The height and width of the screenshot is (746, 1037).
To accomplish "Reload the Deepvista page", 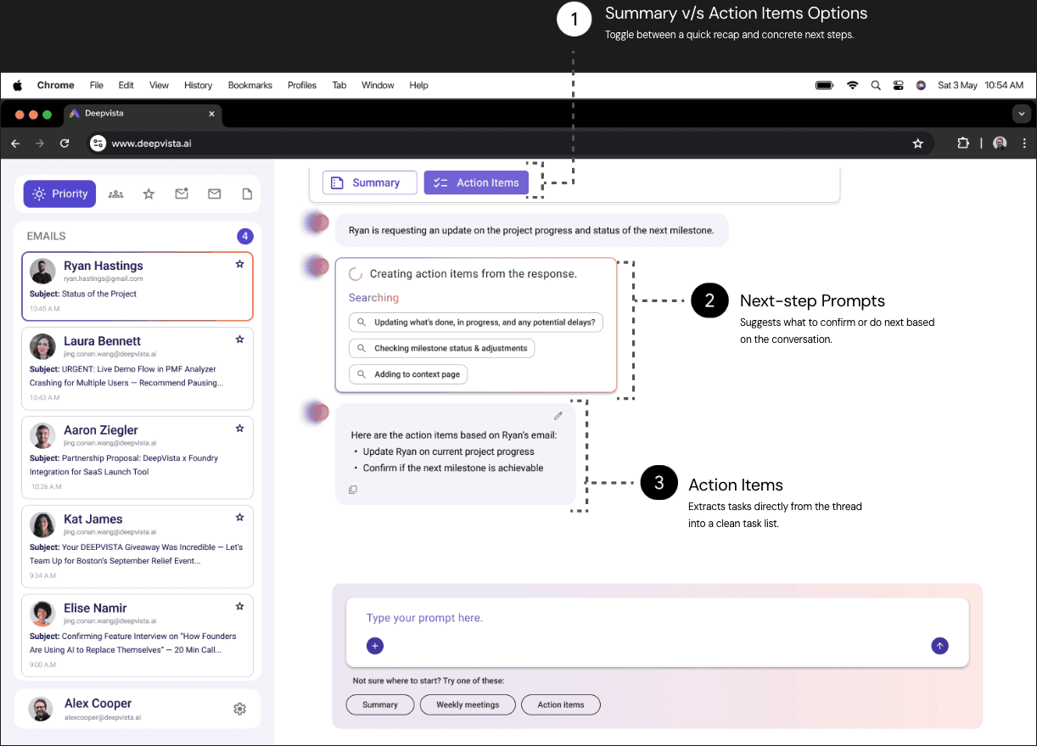I will 64,143.
